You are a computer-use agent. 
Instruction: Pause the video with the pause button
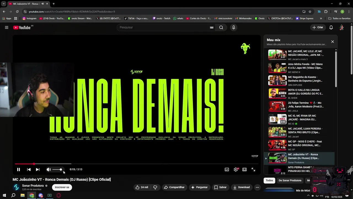point(18,169)
